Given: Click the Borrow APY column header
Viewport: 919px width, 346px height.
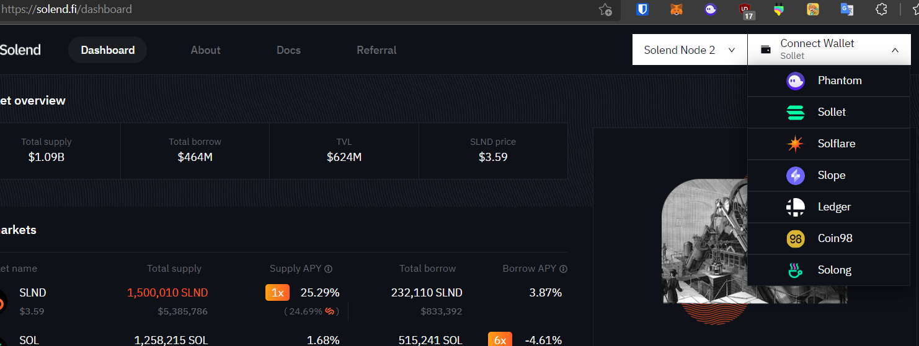Looking at the screenshot, I should click(529, 269).
